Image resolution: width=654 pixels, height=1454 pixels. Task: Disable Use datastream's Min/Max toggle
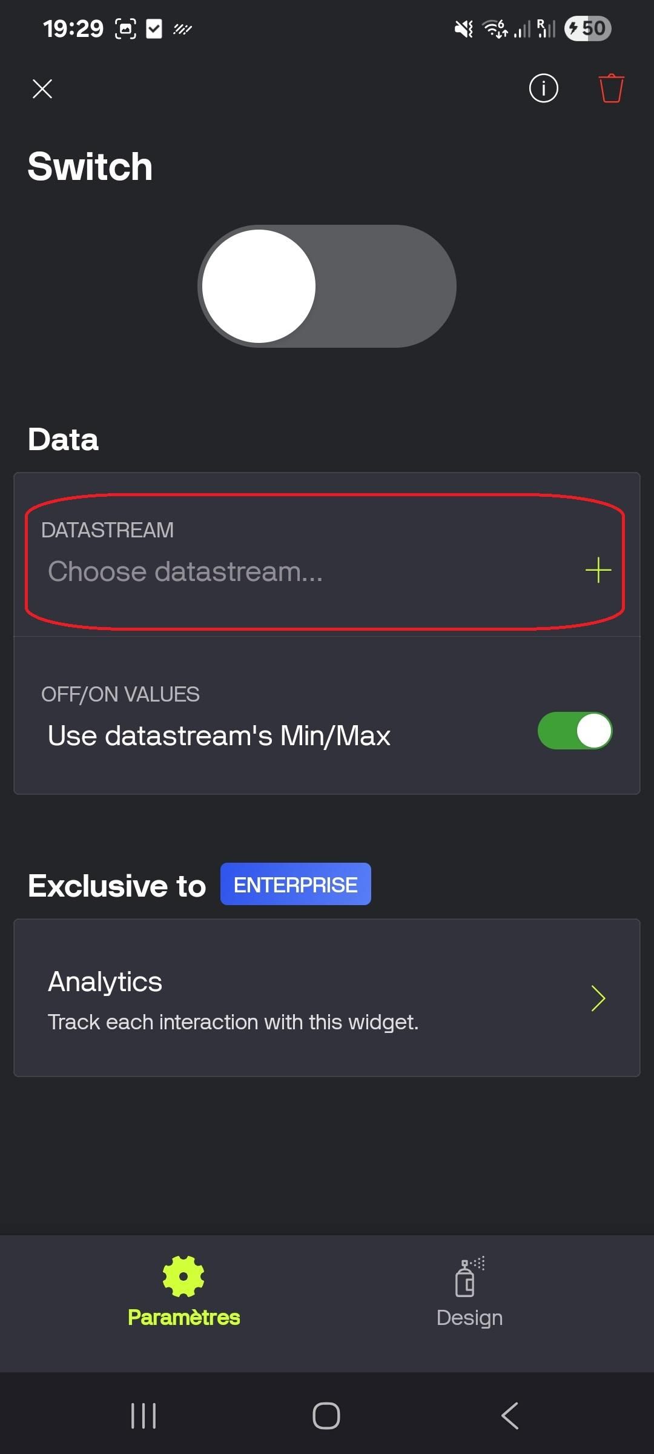click(x=575, y=731)
